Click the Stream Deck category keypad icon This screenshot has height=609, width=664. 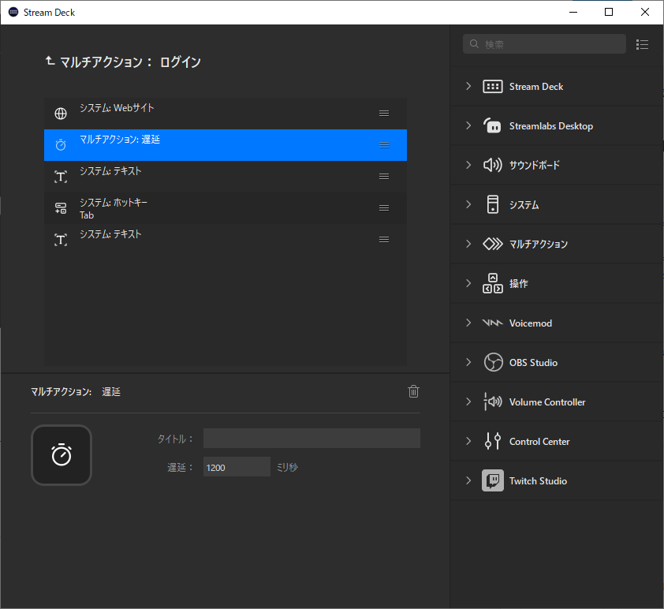point(493,87)
